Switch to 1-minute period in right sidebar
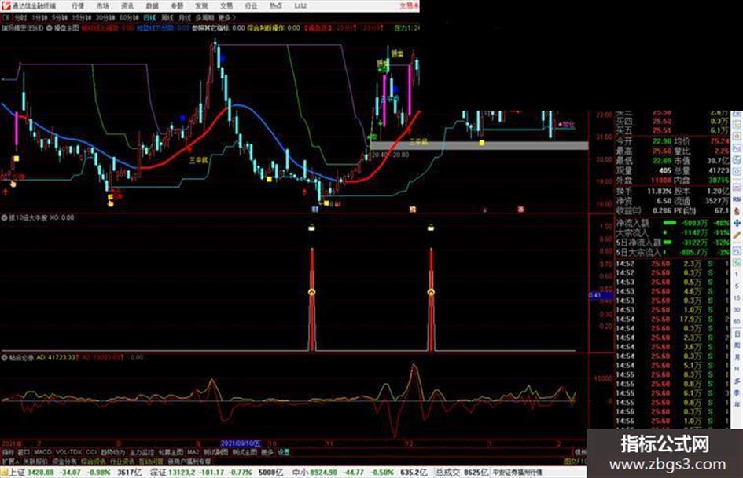 point(737,275)
